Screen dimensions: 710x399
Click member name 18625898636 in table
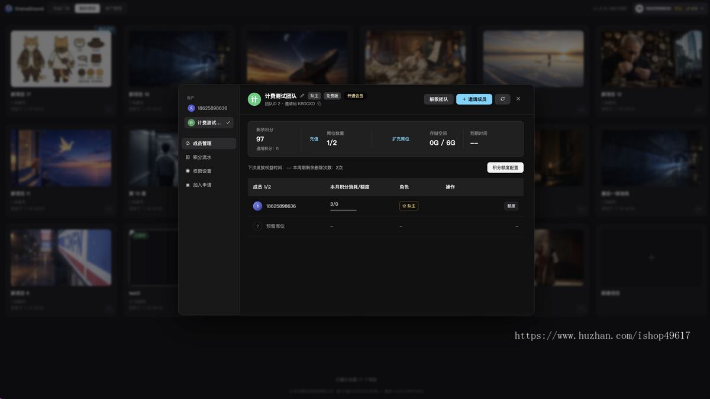pos(281,206)
